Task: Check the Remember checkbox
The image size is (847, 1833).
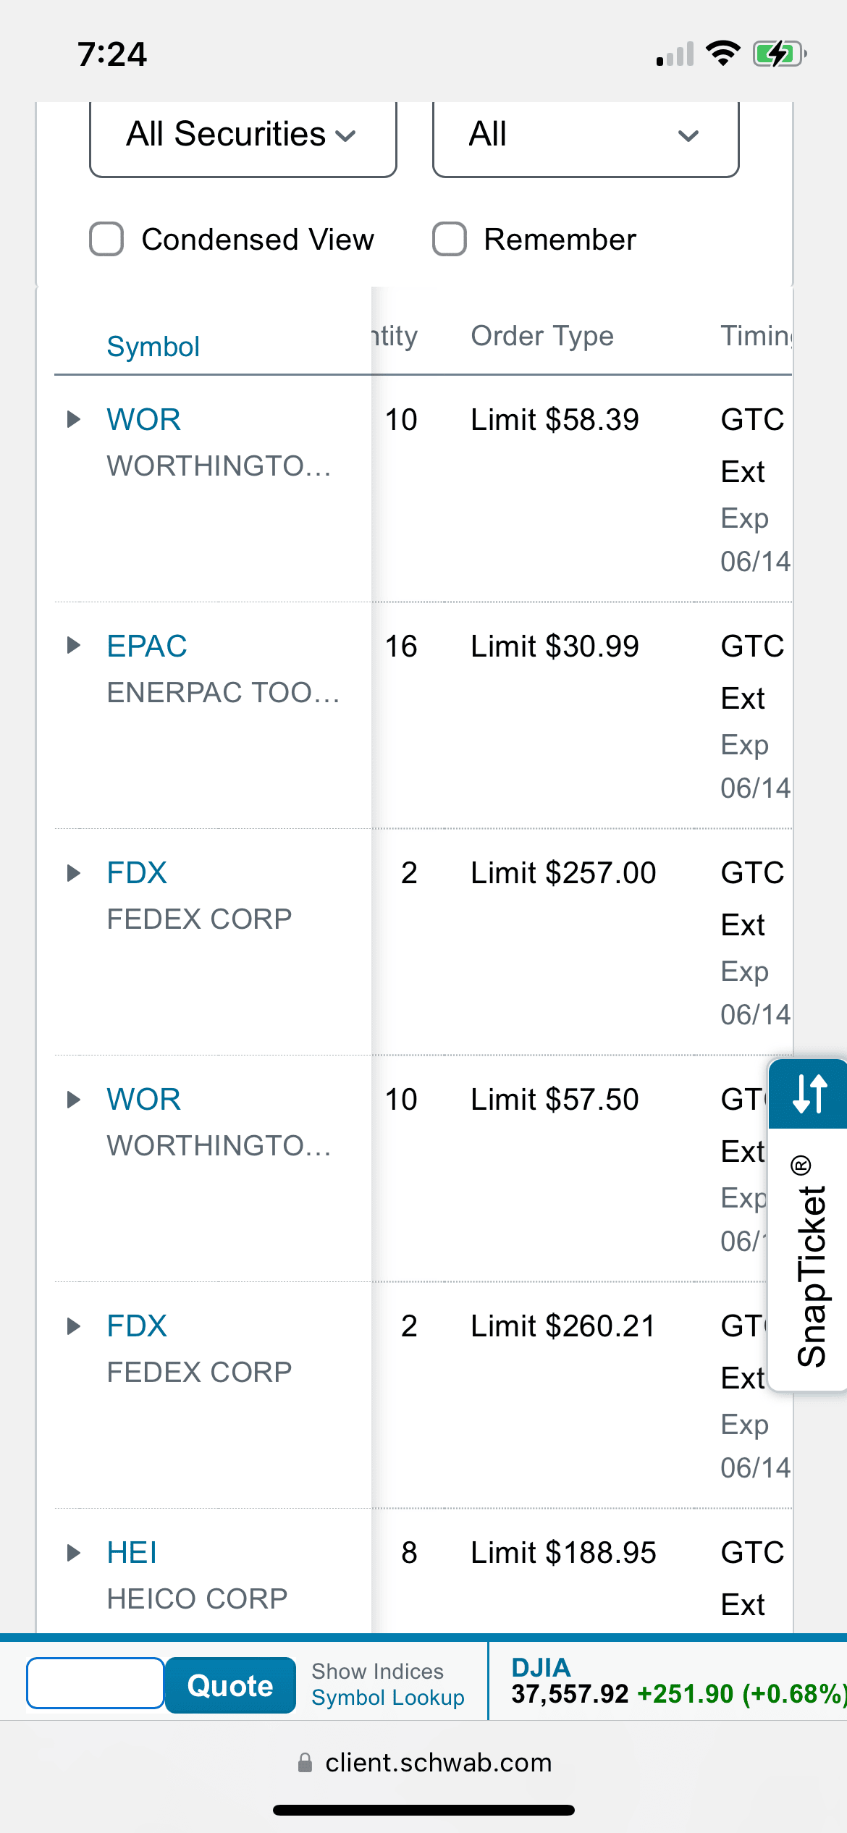Action: click(x=449, y=240)
